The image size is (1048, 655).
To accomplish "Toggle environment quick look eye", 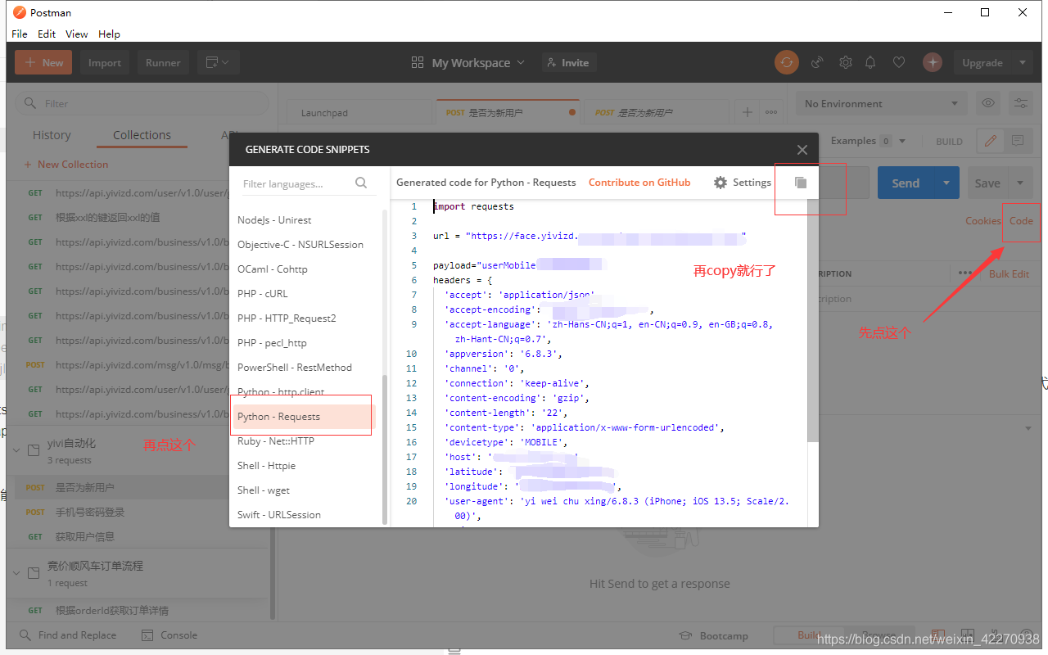I will 988,103.
